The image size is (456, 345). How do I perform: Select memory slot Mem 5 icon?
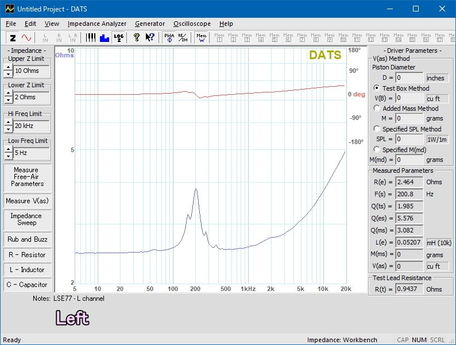coord(275,37)
